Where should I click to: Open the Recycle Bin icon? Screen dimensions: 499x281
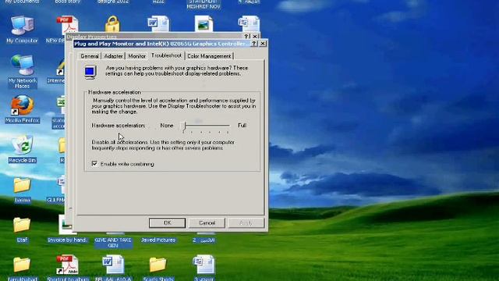click(x=22, y=145)
